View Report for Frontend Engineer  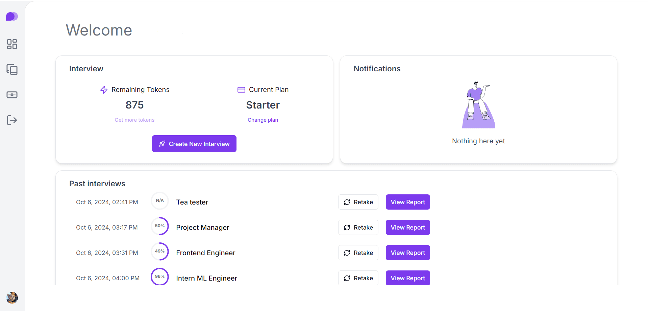(407, 253)
